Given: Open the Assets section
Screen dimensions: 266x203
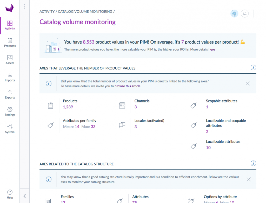Looking at the screenshot, I should point(10,60).
